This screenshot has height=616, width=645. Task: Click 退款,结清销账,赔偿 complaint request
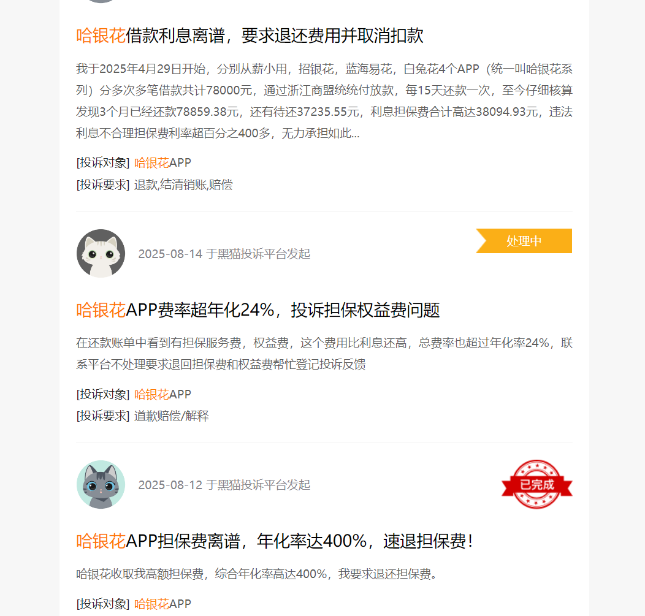[183, 184]
